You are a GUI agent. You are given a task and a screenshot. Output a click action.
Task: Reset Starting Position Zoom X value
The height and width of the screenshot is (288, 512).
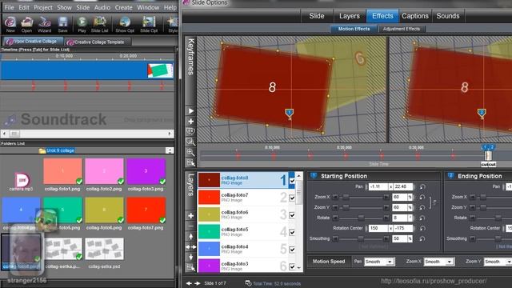tap(422, 197)
